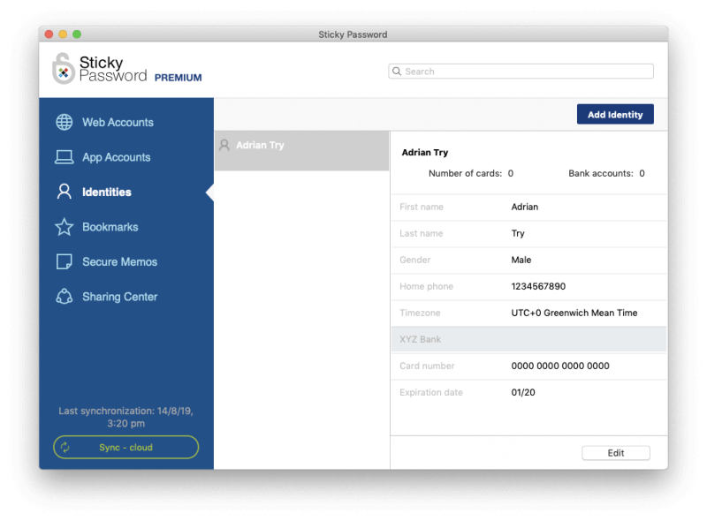Go to Bookmarks
This screenshot has height=521, width=707.
tap(110, 227)
